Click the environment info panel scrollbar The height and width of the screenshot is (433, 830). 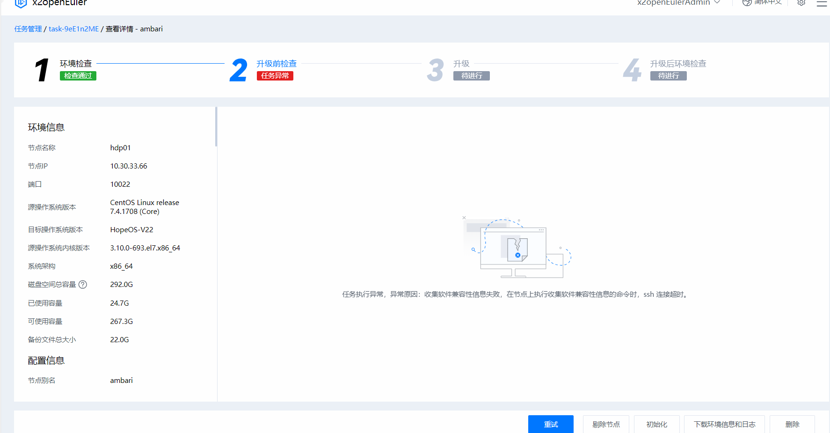coord(216,127)
